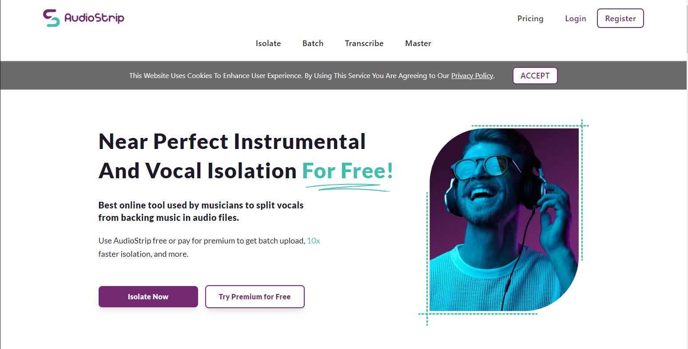Switch to the Transcribe section
688x349 pixels.
pyautogui.click(x=364, y=43)
